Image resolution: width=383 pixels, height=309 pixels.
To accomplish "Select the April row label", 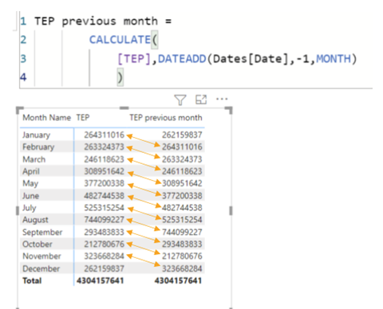I will point(31,171).
